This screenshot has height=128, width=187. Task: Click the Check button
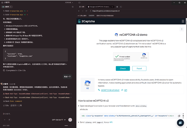[123, 68]
